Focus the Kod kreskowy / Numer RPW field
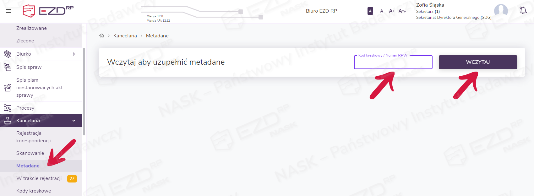This screenshot has width=534, height=196. [x=393, y=63]
